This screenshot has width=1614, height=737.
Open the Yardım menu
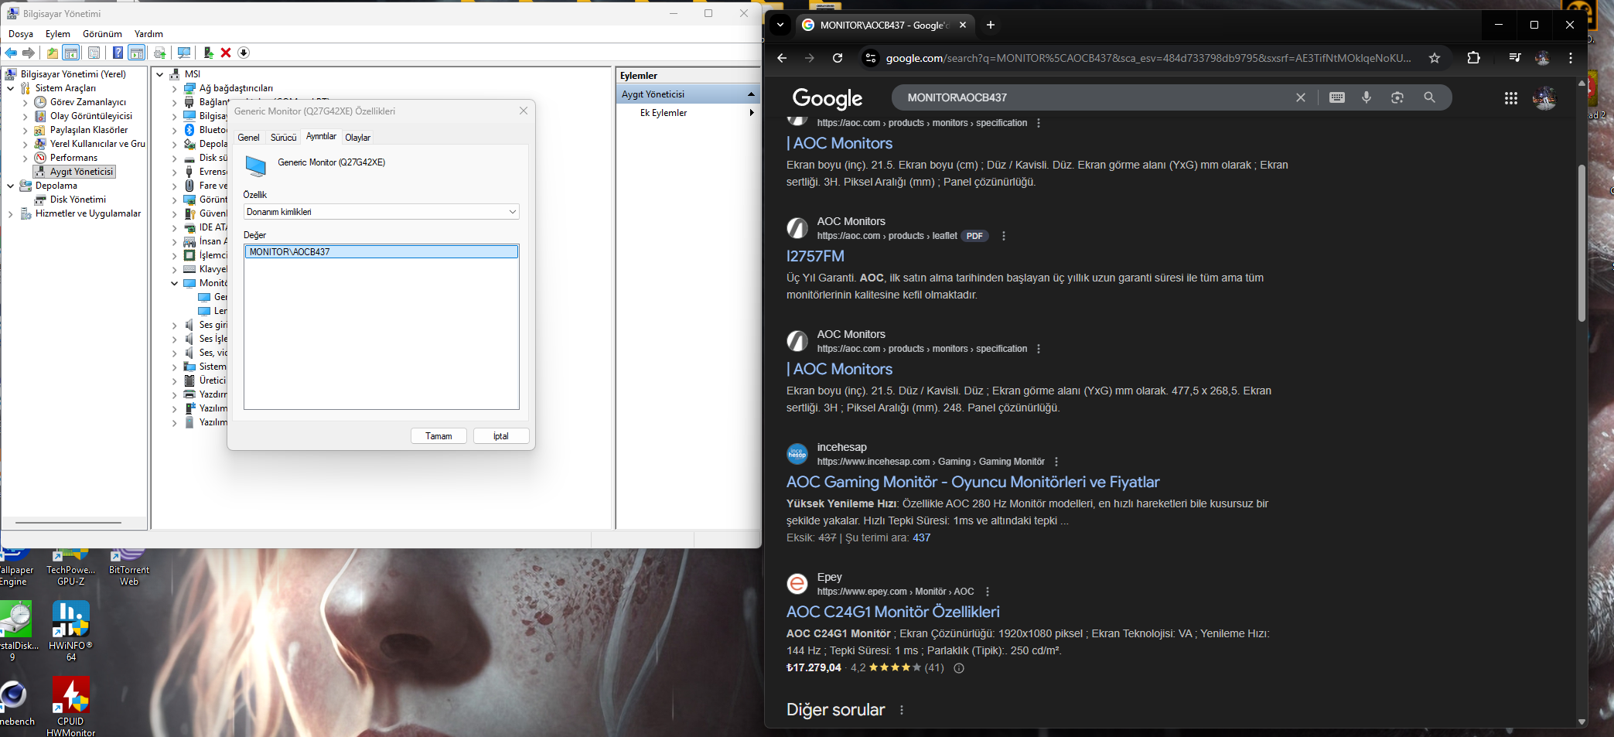[148, 34]
